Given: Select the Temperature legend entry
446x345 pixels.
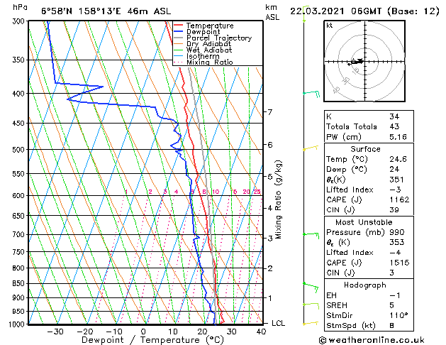Looking at the screenshot, I should click(x=210, y=26).
